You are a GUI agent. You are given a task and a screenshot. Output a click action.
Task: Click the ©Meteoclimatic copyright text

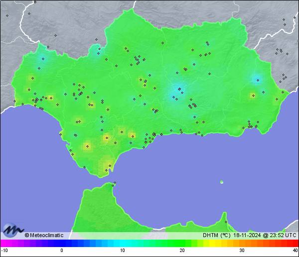(44, 235)
